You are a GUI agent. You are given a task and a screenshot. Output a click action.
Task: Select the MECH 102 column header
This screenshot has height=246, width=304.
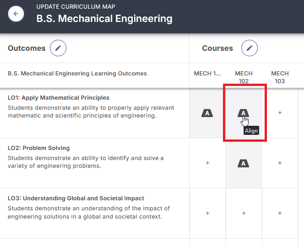244,77
